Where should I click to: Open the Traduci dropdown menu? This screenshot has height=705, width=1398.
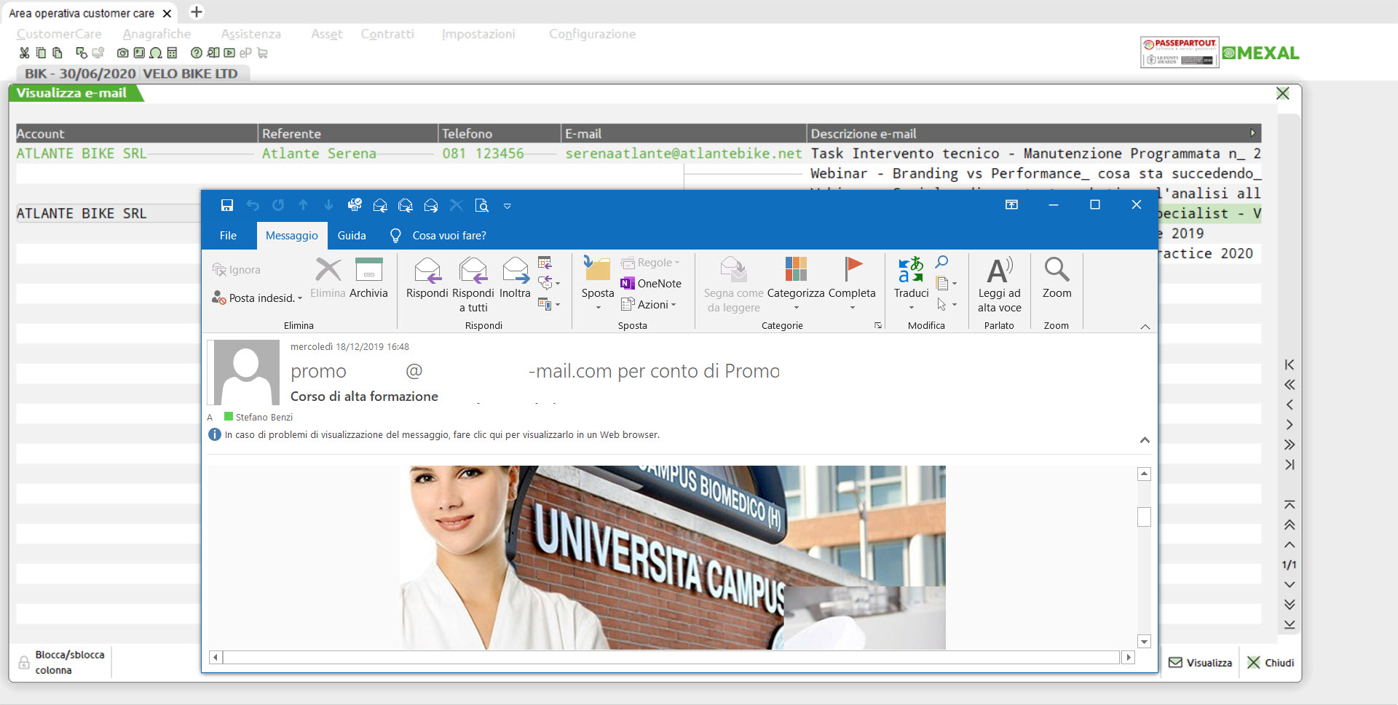[911, 307]
